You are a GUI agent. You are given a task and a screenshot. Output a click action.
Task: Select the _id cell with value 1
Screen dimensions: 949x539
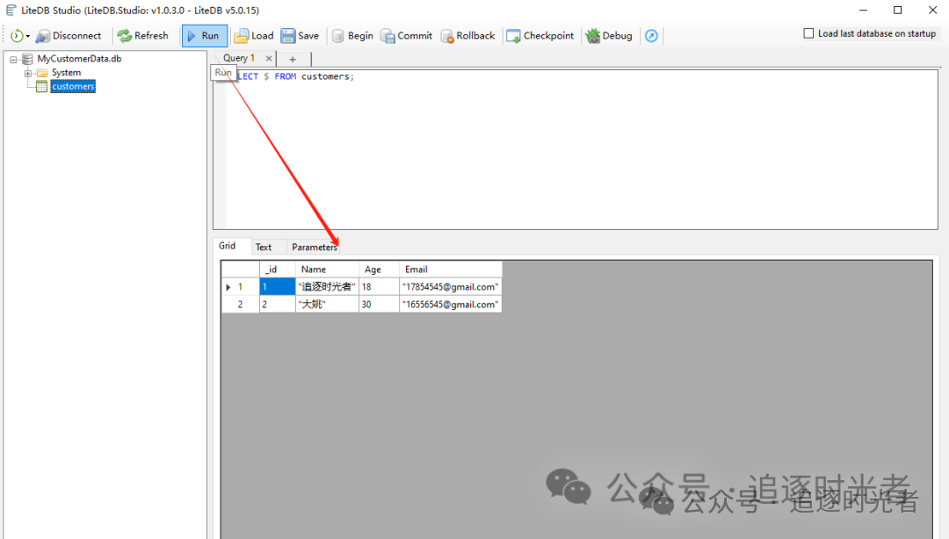(x=277, y=287)
